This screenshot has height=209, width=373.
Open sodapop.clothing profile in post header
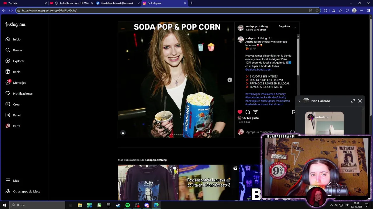257,26
